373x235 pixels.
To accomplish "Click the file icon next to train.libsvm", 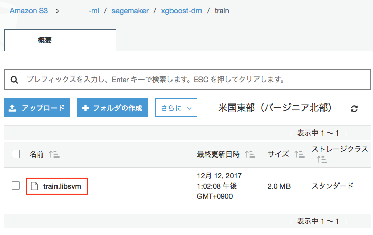I will click(x=35, y=186).
